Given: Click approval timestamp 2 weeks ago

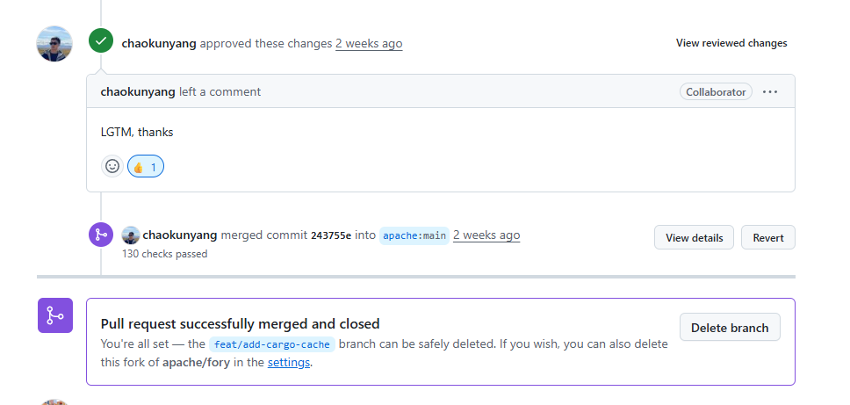Looking at the screenshot, I should (x=369, y=43).
